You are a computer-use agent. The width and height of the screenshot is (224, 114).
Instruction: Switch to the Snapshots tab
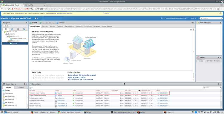pyautogui.click(x=79, y=26)
